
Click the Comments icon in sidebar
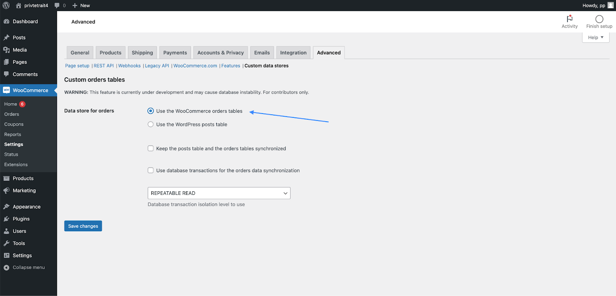[x=7, y=74]
